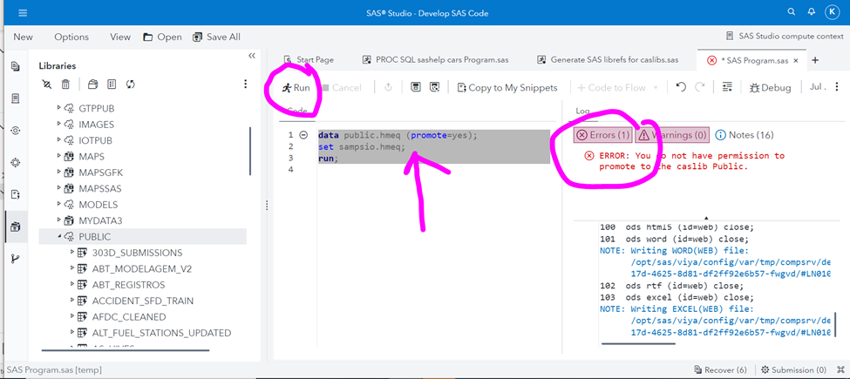The height and width of the screenshot is (379, 850).
Task: Run the SAS program
Action: coord(296,87)
